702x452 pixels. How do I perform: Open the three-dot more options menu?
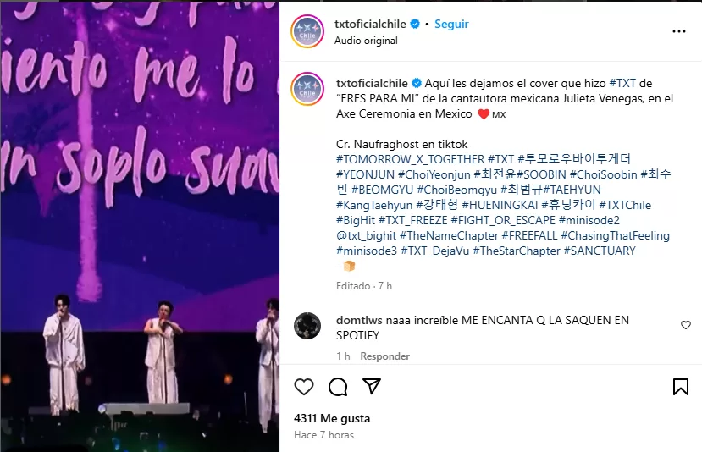[679, 31]
